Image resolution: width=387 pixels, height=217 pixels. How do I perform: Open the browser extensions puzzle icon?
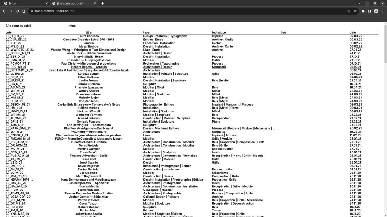point(363,11)
